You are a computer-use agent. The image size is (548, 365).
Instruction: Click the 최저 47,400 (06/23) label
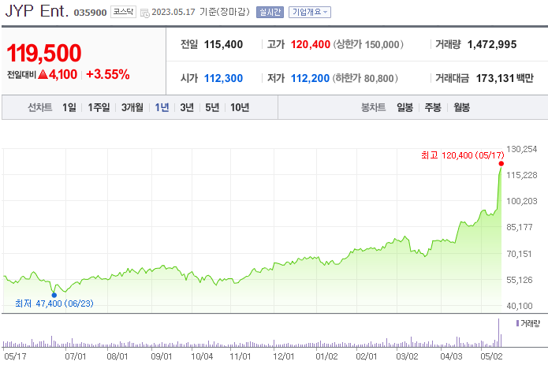tap(54, 304)
